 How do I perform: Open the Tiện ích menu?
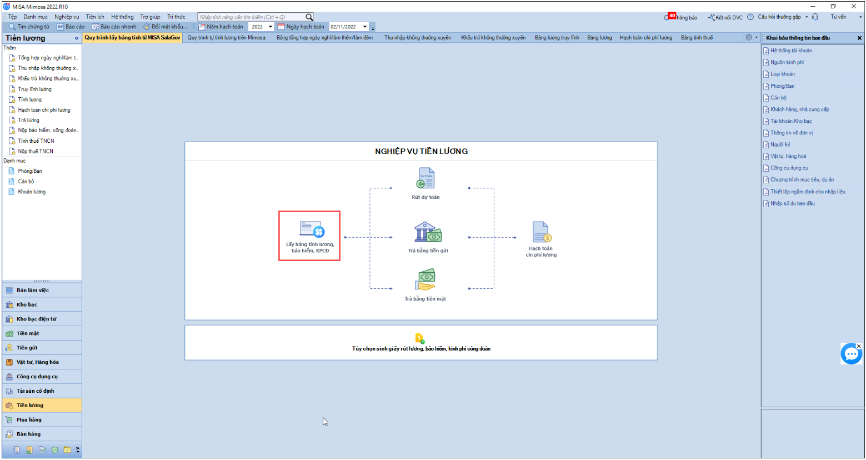click(x=95, y=17)
